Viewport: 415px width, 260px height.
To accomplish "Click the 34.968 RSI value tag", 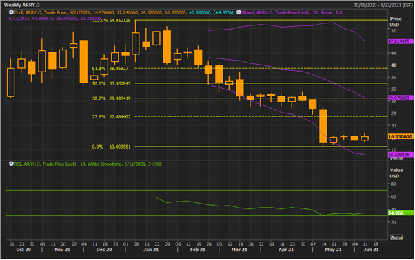I will click(x=401, y=213).
